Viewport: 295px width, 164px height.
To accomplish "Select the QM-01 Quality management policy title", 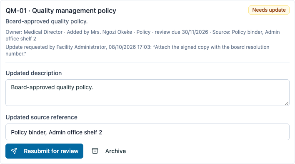I will click(x=61, y=11).
